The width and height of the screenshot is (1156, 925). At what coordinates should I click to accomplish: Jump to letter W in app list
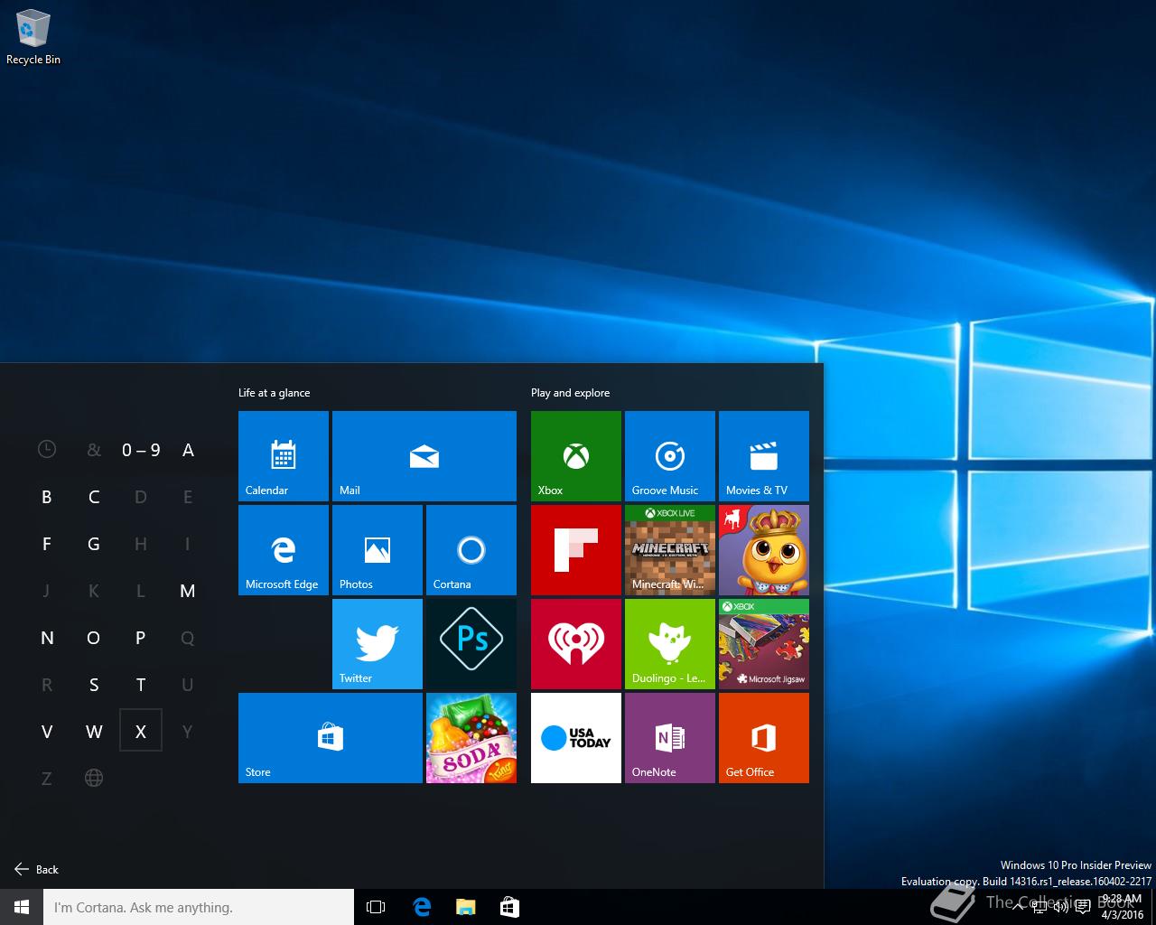pos(94,731)
